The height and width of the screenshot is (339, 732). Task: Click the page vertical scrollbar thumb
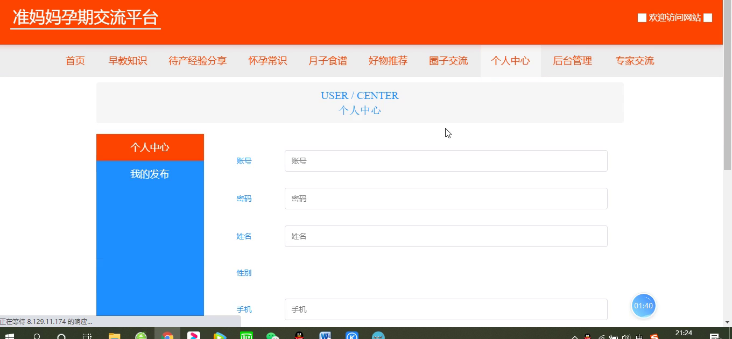click(x=727, y=86)
